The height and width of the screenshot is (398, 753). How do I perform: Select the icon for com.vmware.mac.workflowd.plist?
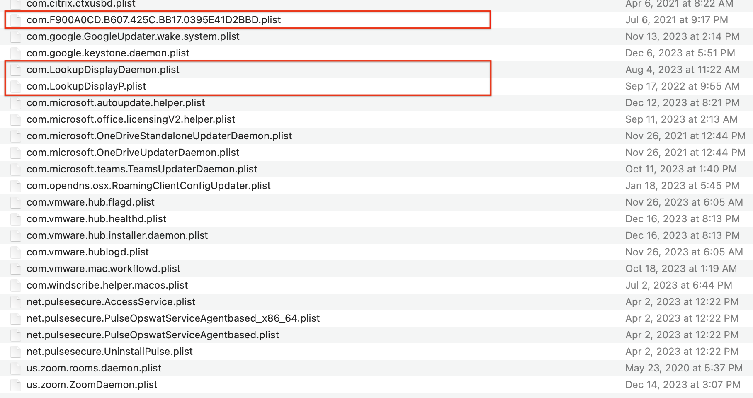point(15,269)
